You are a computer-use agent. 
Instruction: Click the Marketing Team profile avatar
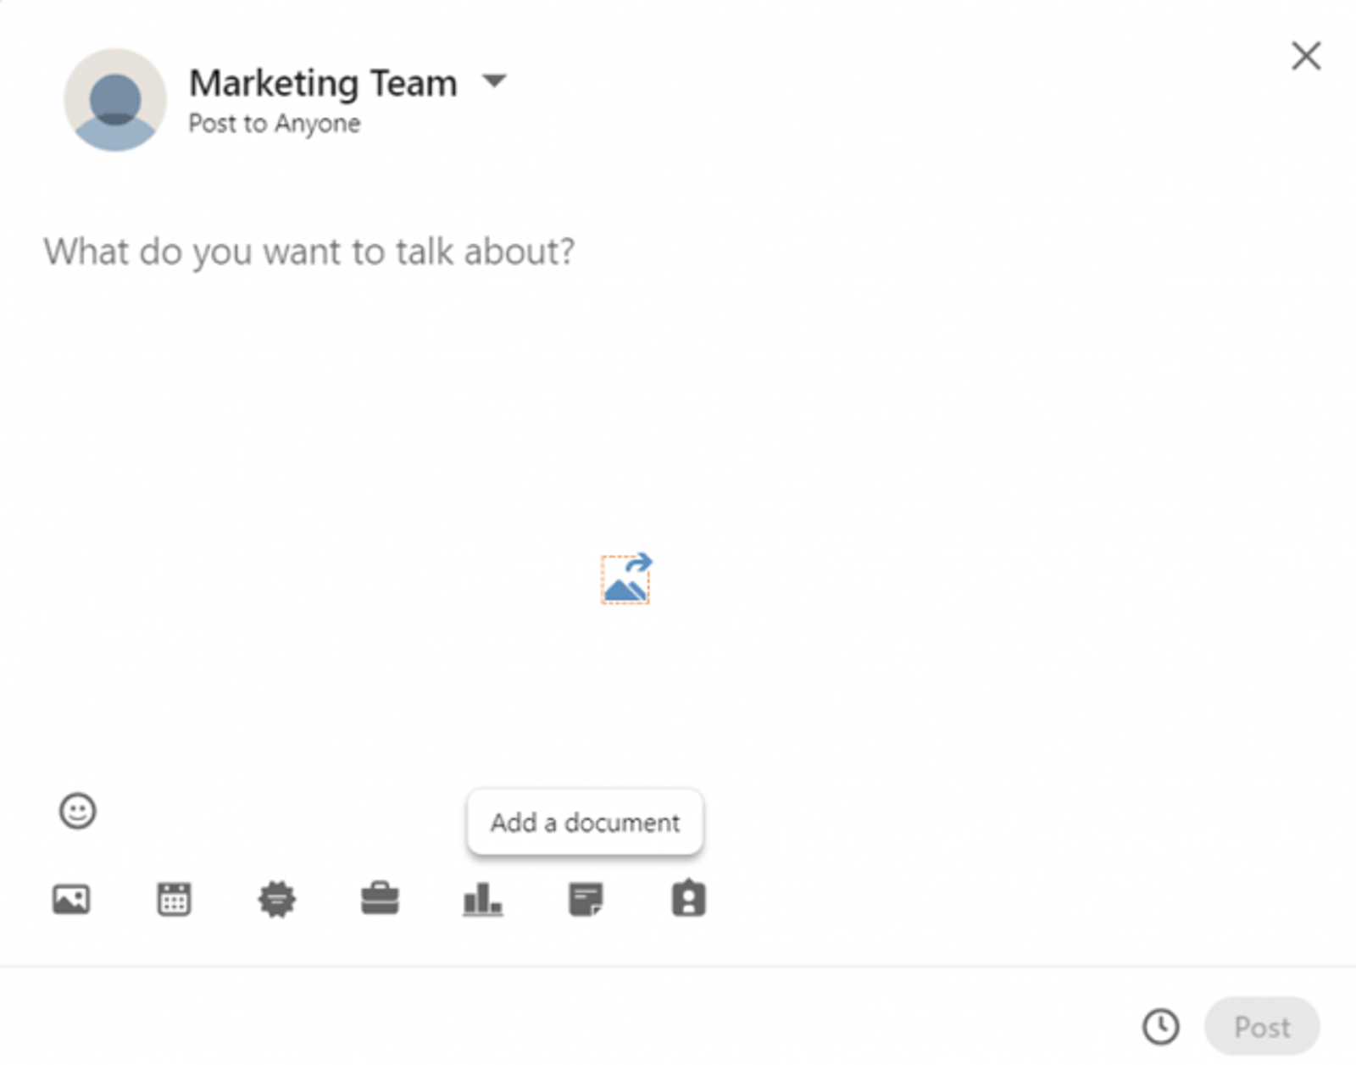pos(115,100)
